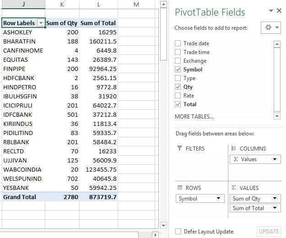Viewport: 286px width, 238px height.
Task: Select the BHARATFIN row label
Action: (x=23, y=41)
